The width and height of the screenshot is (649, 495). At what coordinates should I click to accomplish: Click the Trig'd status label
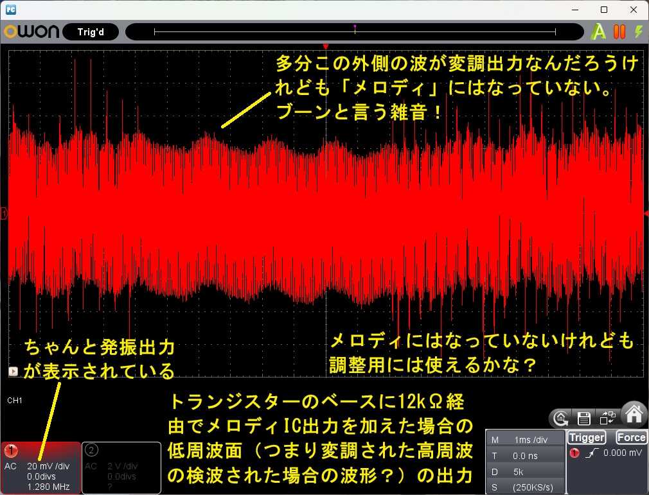click(91, 32)
